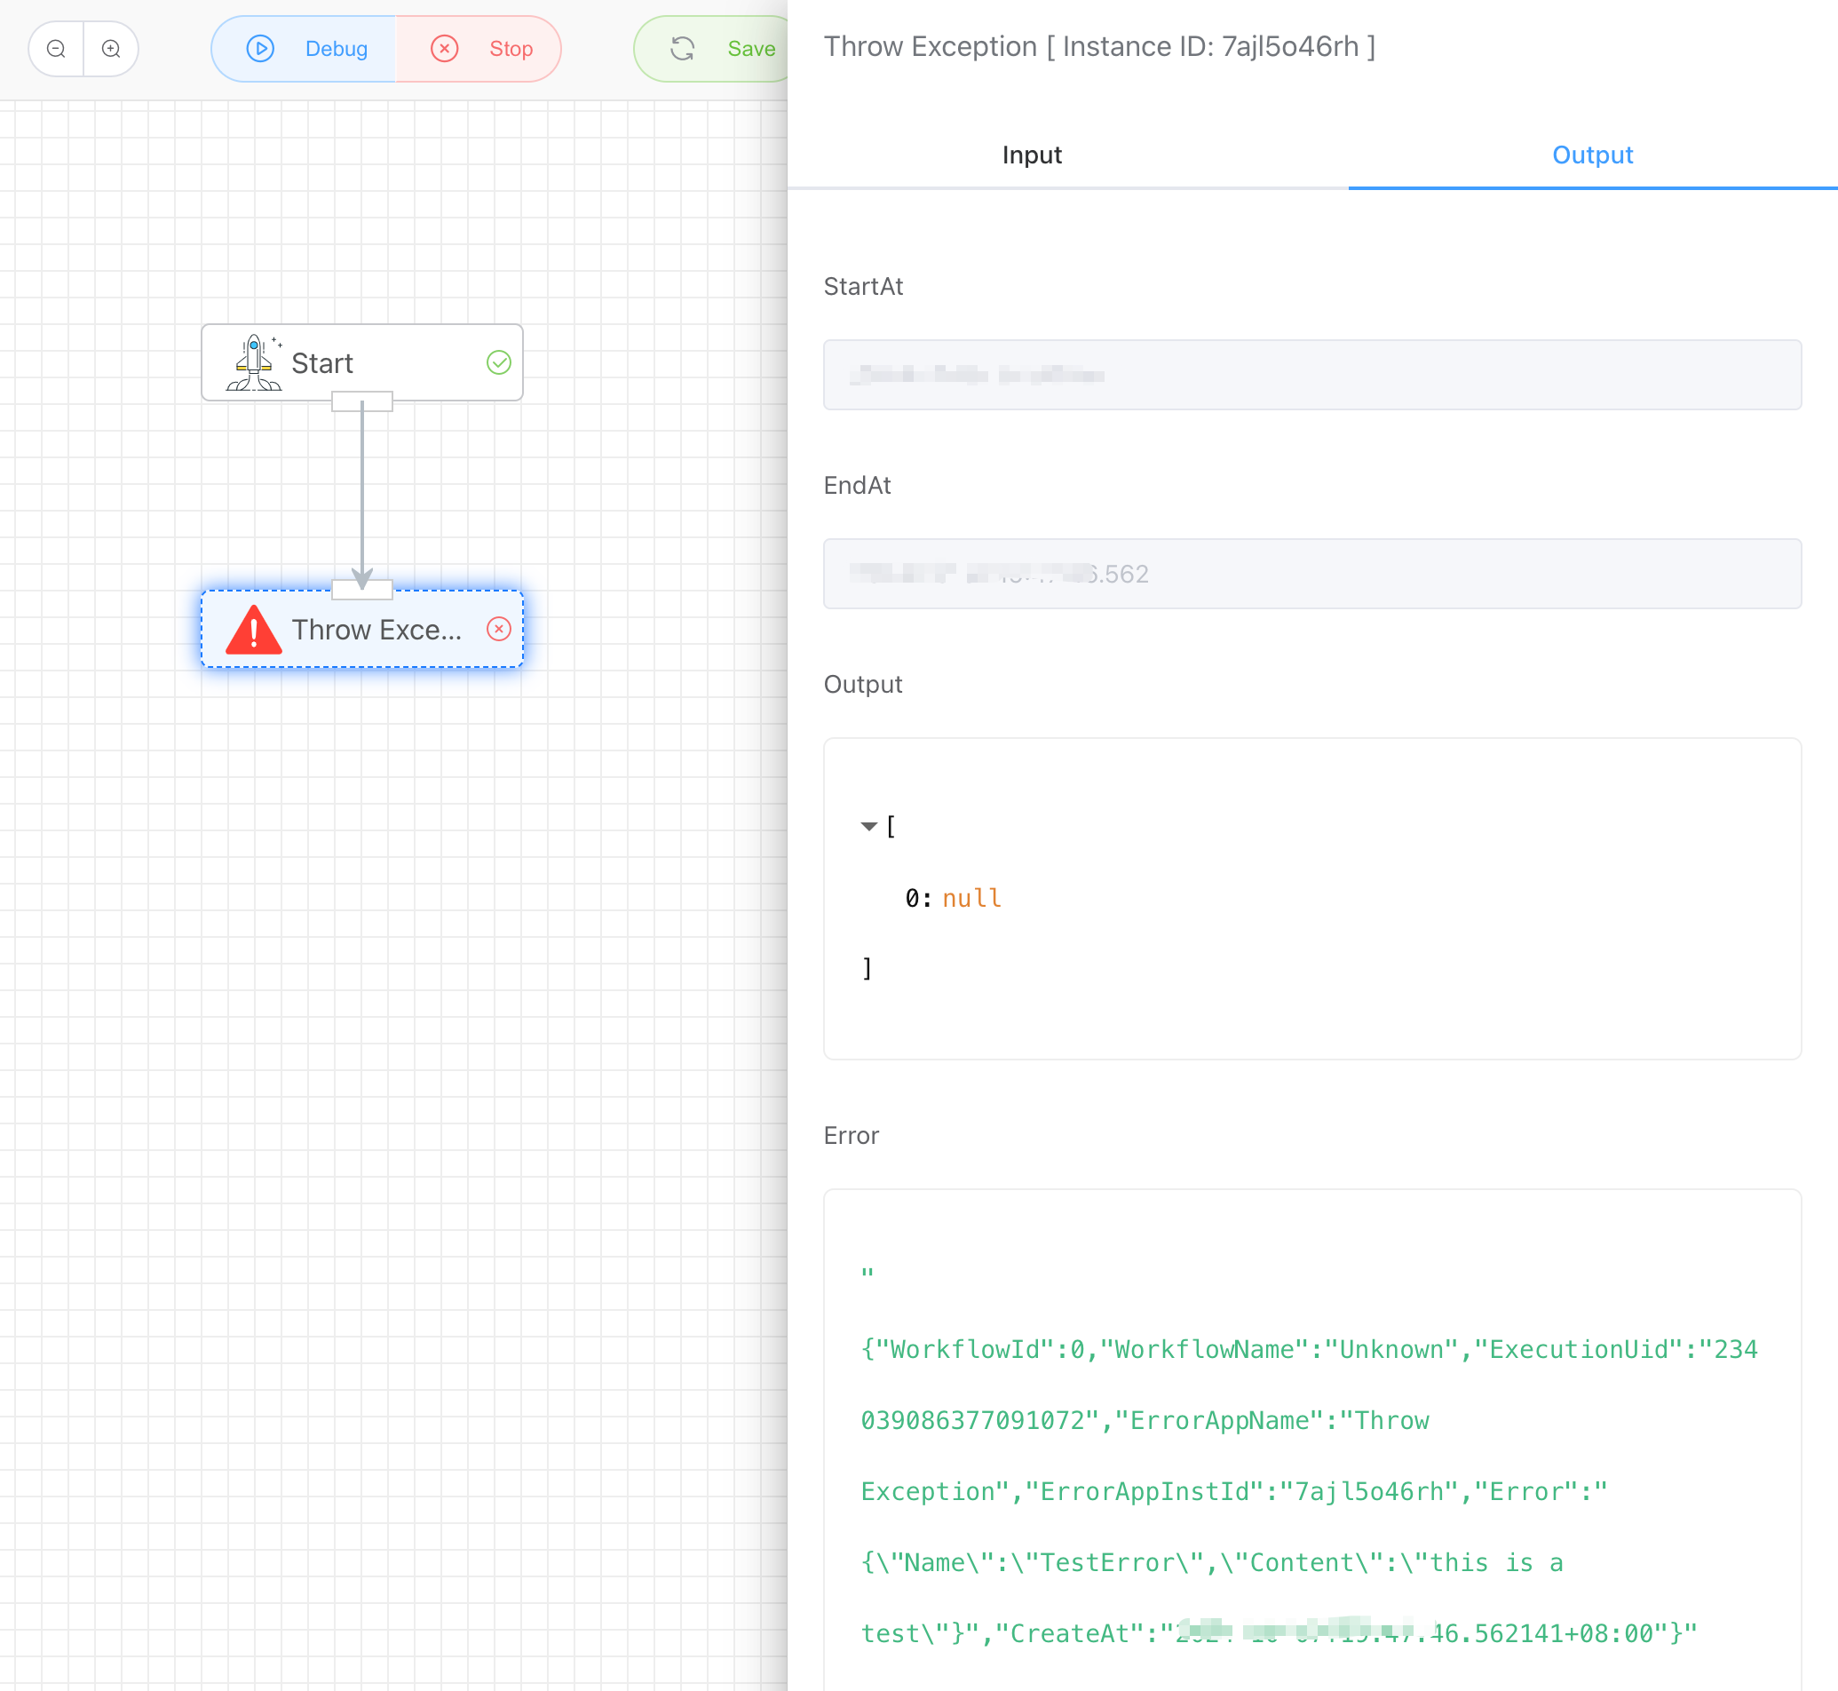Click red failure status on Throw Exception node
This screenshot has width=1838, height=1691.
click(x=499, y=630)
